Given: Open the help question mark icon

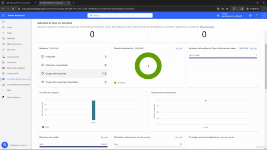Looking at the screenshot, I should point(257,15).
